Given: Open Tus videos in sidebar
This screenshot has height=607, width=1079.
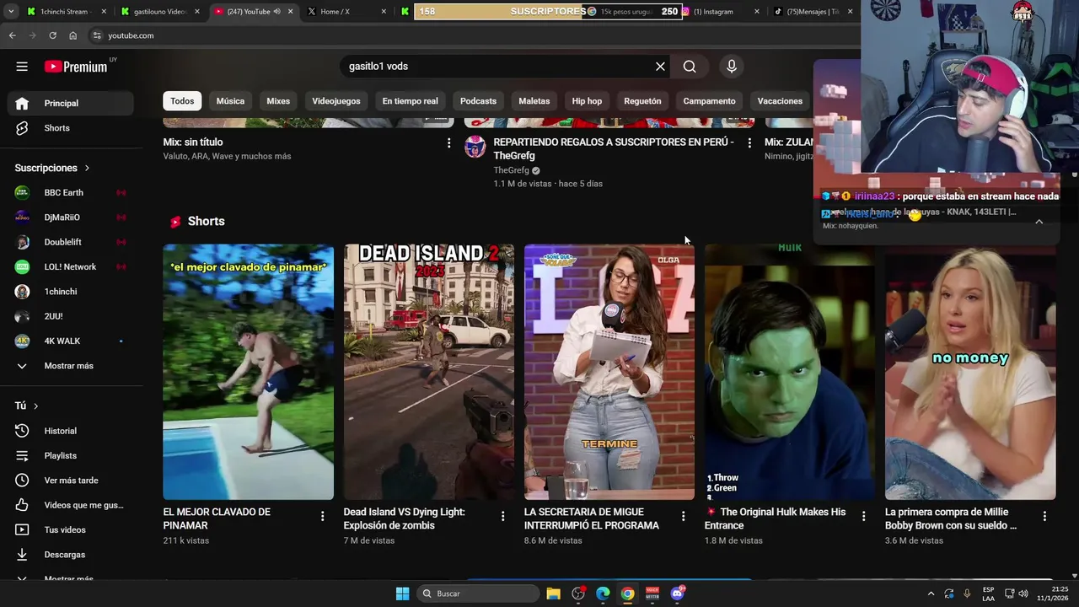Looking at the screenshot, I should [71, 529].
